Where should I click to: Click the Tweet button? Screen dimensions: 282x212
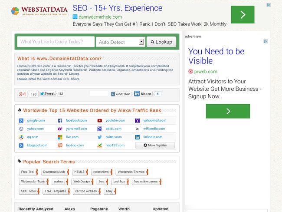tap(47, 94)
